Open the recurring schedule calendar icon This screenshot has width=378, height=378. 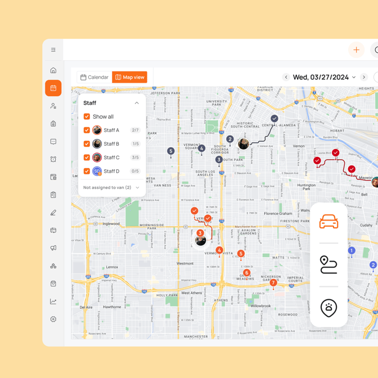(x=53, y=230)
